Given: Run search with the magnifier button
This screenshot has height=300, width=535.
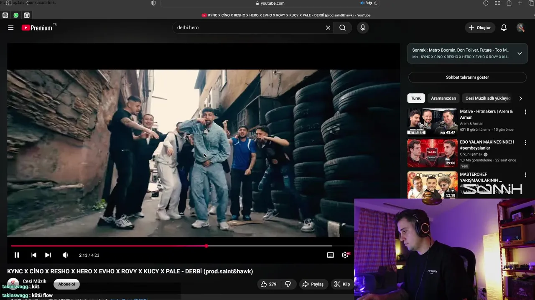Looking at the screenshot, I should [342, 27].
